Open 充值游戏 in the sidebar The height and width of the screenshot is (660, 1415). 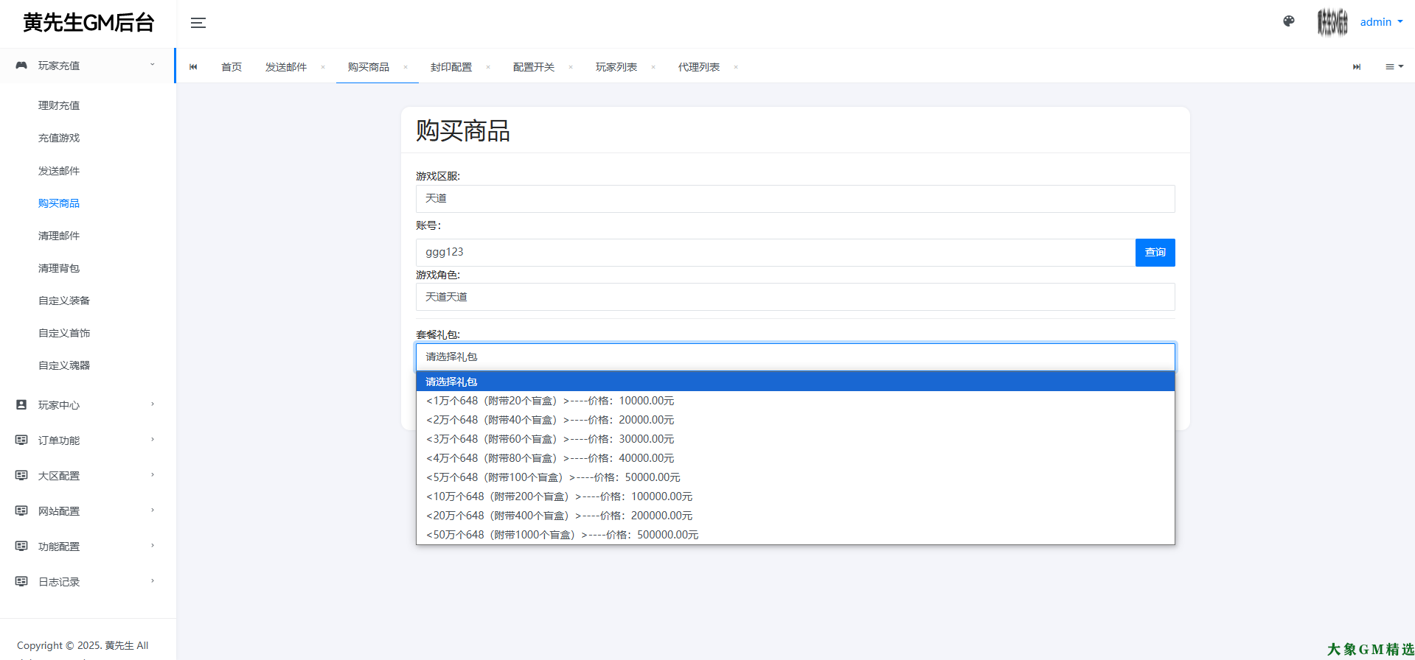(59, 138)
